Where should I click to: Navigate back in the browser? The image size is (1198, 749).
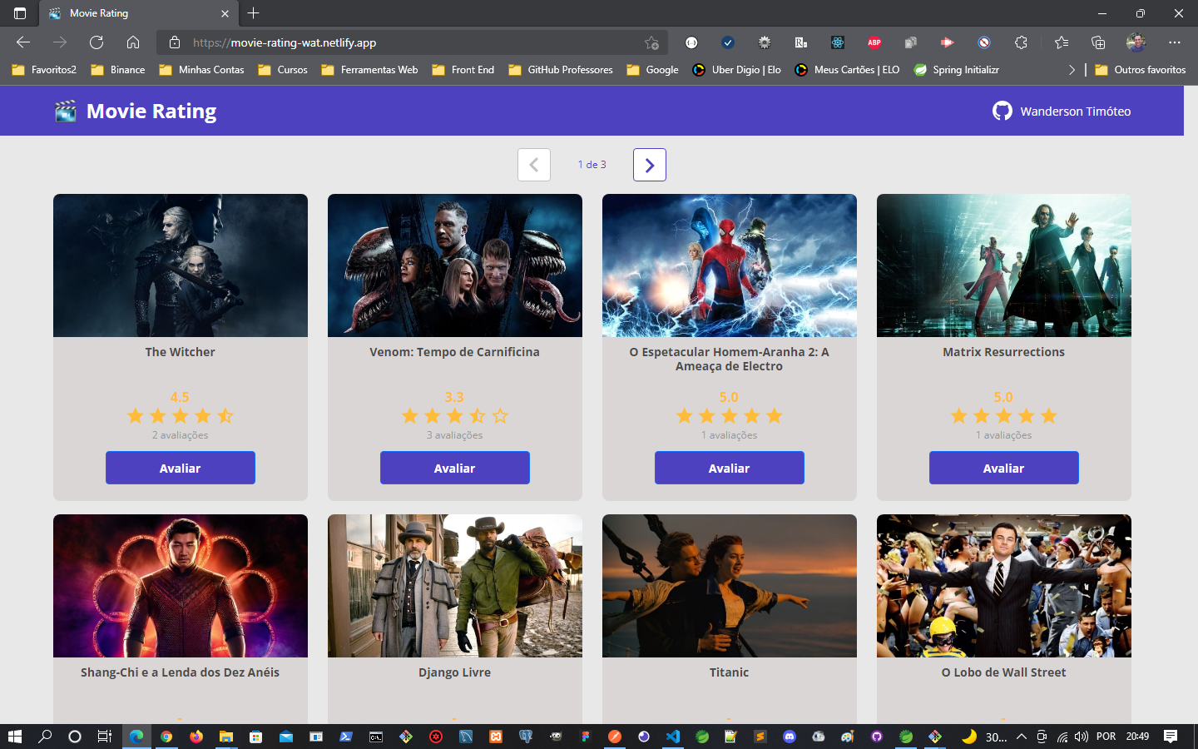click(23, 42)
